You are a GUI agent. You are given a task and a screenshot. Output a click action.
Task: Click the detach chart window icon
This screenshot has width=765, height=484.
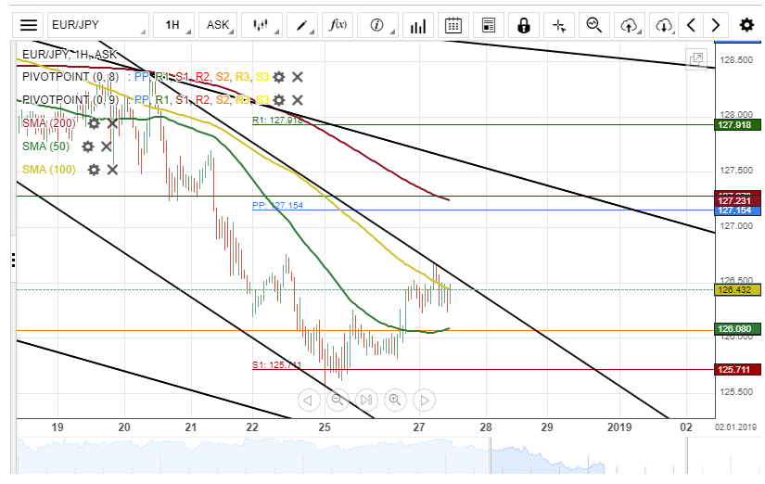point(696,59)
